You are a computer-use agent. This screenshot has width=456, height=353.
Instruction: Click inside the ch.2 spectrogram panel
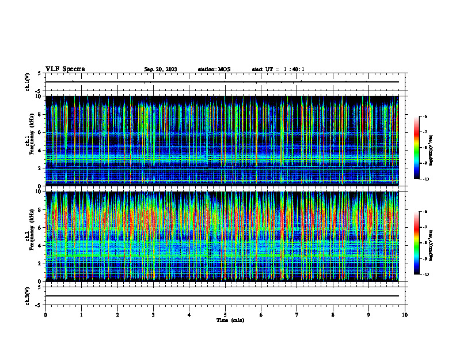(x=222, y=236)
